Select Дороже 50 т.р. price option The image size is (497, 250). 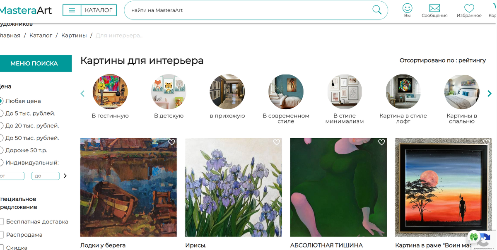(x=1, y=150)
